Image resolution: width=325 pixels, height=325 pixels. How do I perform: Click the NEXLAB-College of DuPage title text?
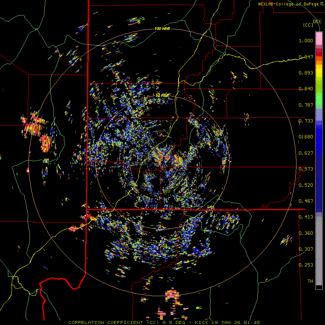point(290,4)
